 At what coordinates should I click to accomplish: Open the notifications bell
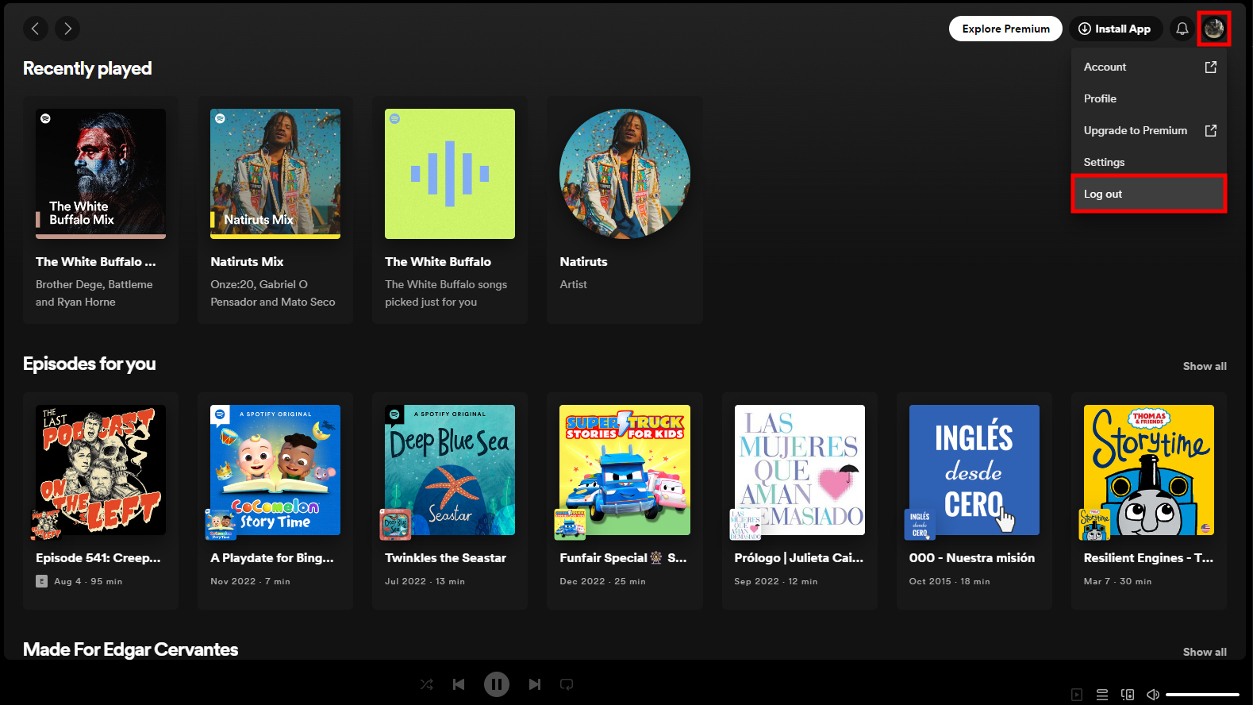pos(1182,29)
